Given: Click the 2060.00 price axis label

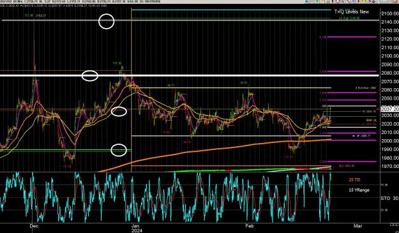Looking at the screenshot, I should (390, 90).
